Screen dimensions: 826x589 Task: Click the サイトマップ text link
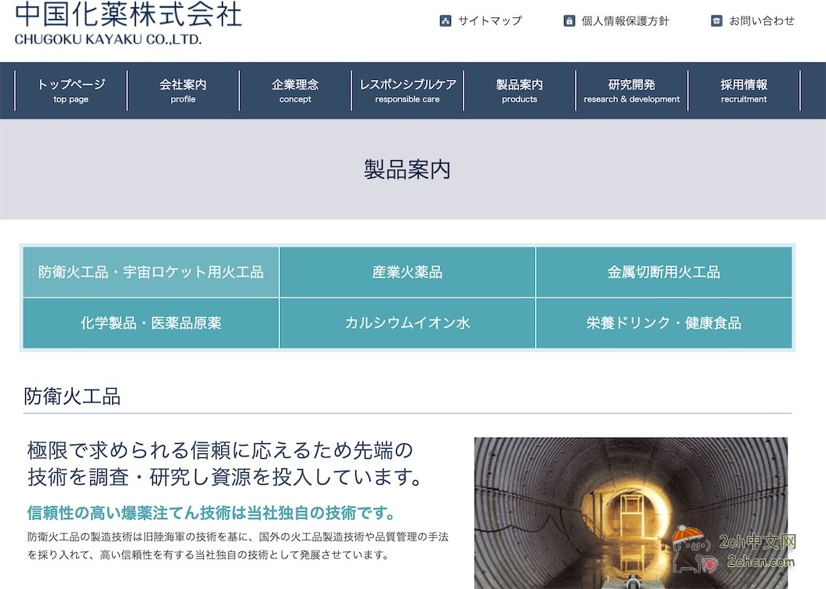tap(488, 20)
